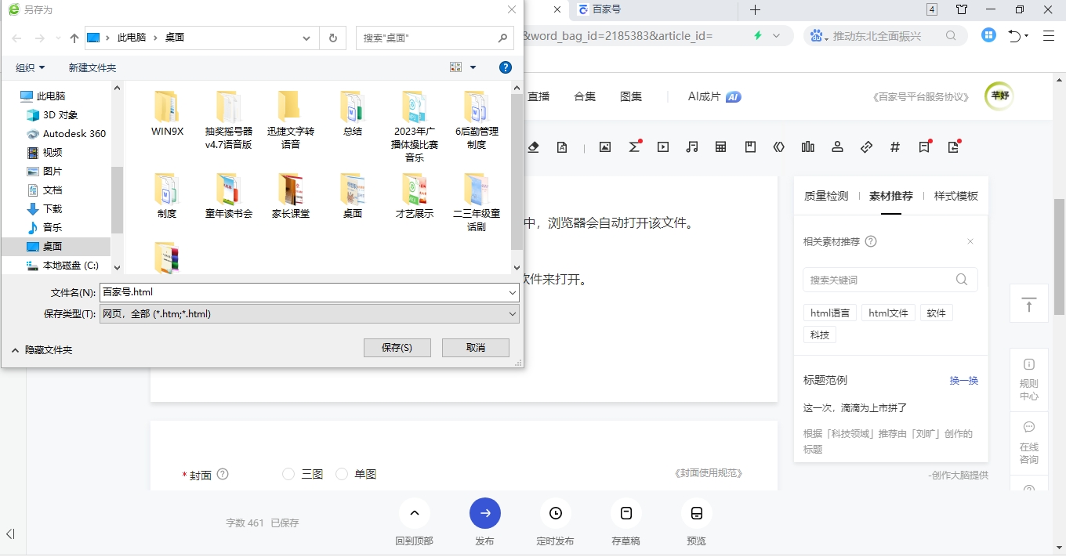Open the 组织 organize dropdown menu
1066x557 pixels.
[31, 68]
